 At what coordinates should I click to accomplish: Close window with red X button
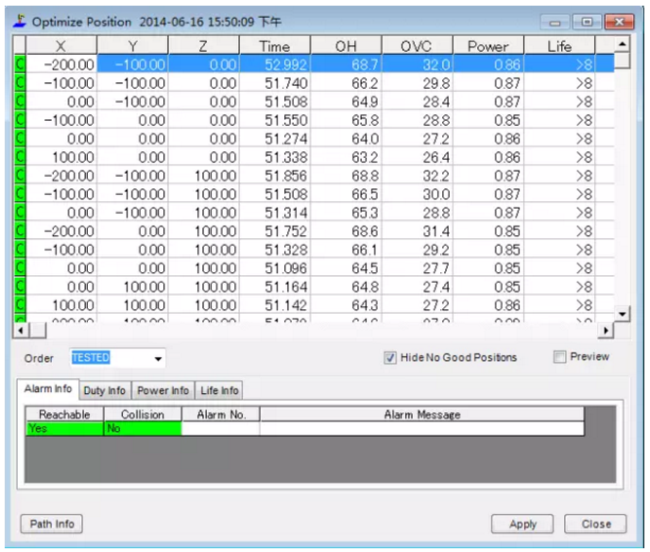click(x=619, y=22)
